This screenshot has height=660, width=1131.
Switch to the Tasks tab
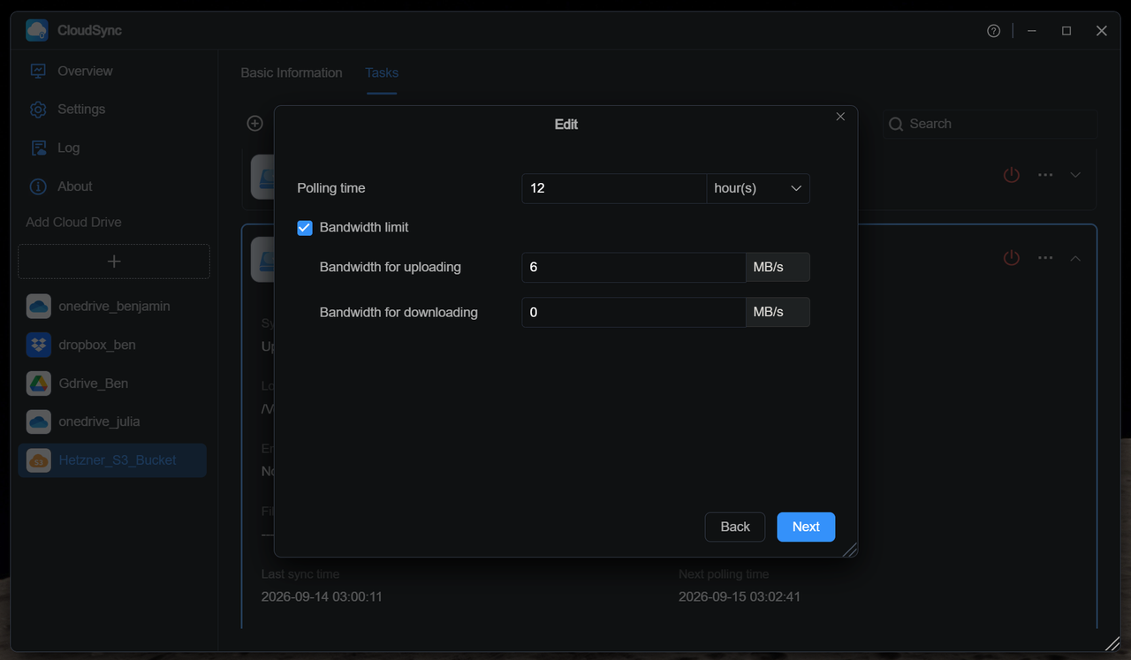[x=382, y=72]
